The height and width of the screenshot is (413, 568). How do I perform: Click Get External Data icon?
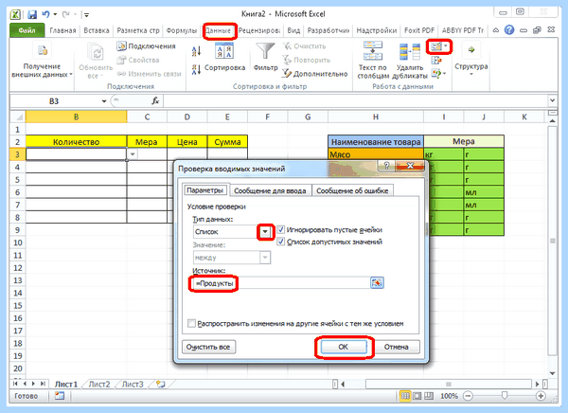(x=43, y=51)
